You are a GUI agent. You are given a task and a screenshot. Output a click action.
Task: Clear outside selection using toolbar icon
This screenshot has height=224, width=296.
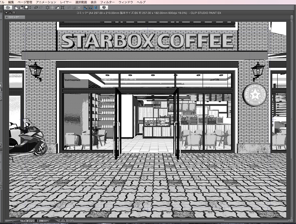click(x=52, y=8)
